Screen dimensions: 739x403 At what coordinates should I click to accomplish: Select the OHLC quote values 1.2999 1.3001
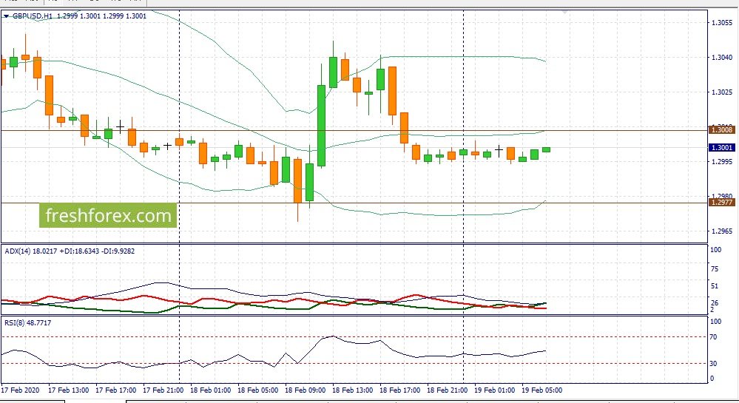click(x=102, y=16)
